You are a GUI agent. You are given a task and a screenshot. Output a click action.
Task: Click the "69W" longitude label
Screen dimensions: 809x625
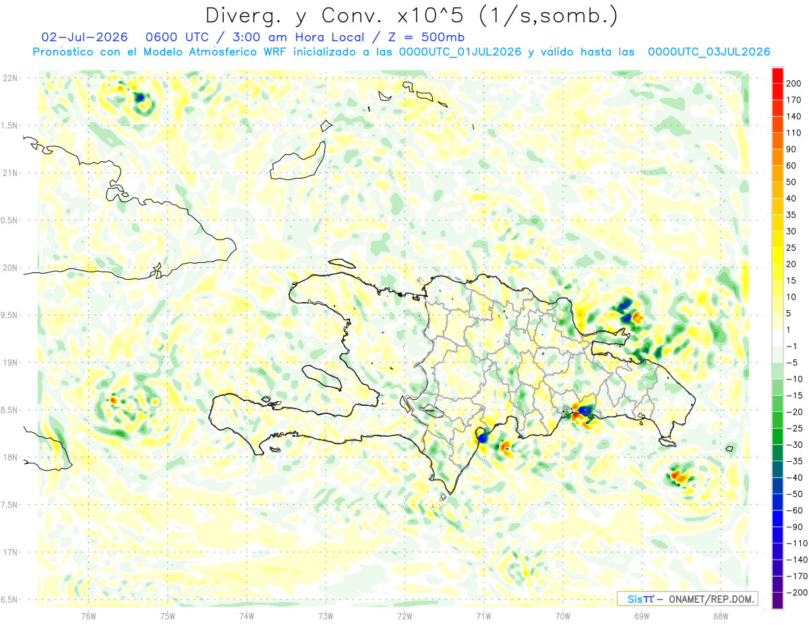point(642,616)
